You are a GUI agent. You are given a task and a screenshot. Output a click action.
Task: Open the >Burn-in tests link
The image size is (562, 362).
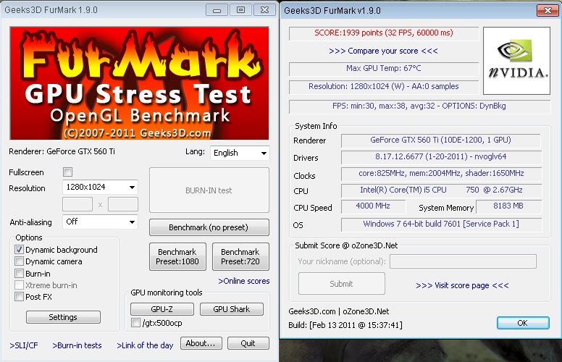pos(77,345)
